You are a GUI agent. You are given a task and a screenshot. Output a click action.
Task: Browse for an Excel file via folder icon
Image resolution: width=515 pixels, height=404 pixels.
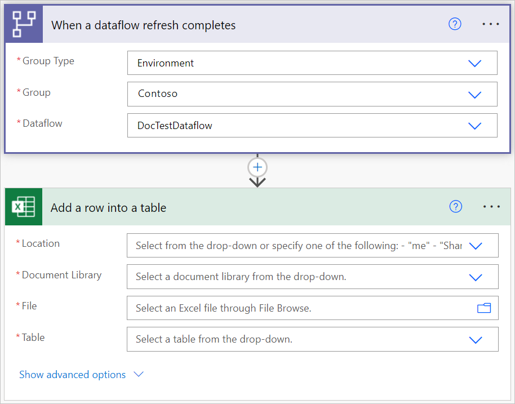(483, 308)
